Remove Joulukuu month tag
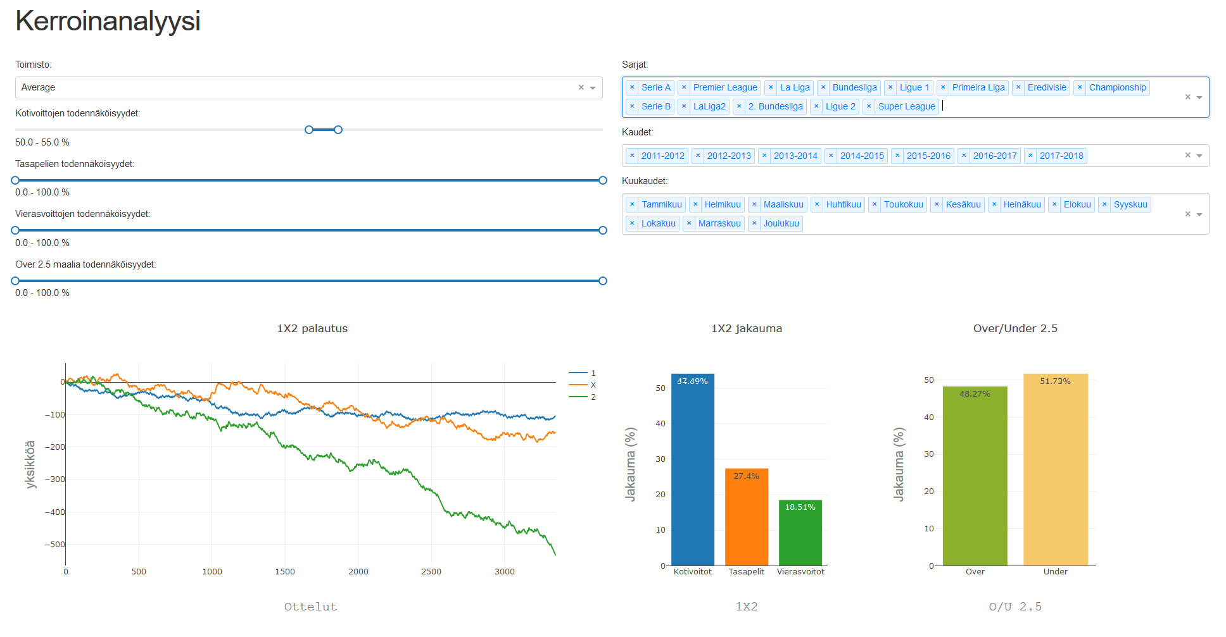 (x=754, y=223)
